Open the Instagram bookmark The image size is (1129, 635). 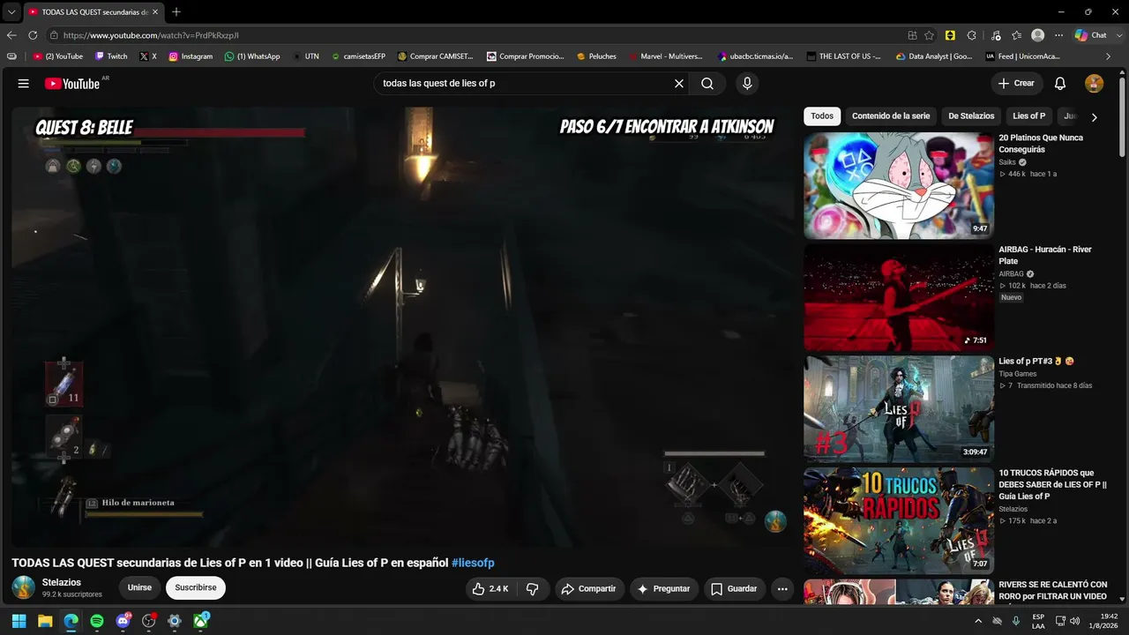[191, 56]
